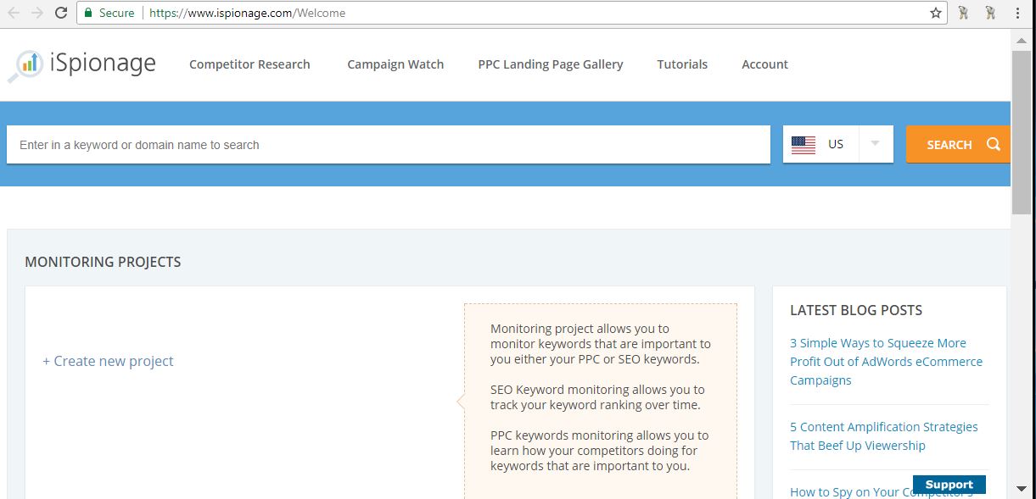The width and height of the screenshot is (1036, 499).
Task: Open Competitor Research menu
Action: [x=249, y=64]
